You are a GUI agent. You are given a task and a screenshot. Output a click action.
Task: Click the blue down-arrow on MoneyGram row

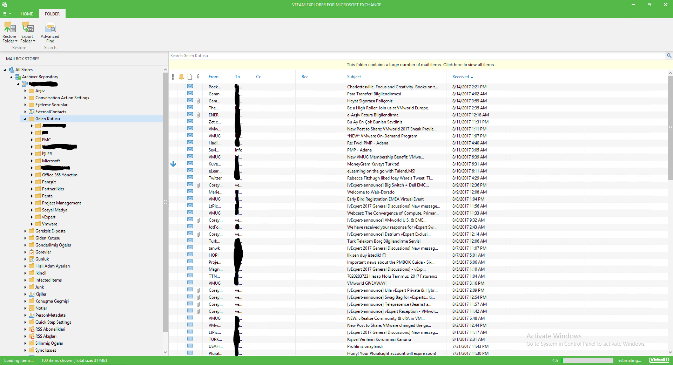[x=173, y=164]
